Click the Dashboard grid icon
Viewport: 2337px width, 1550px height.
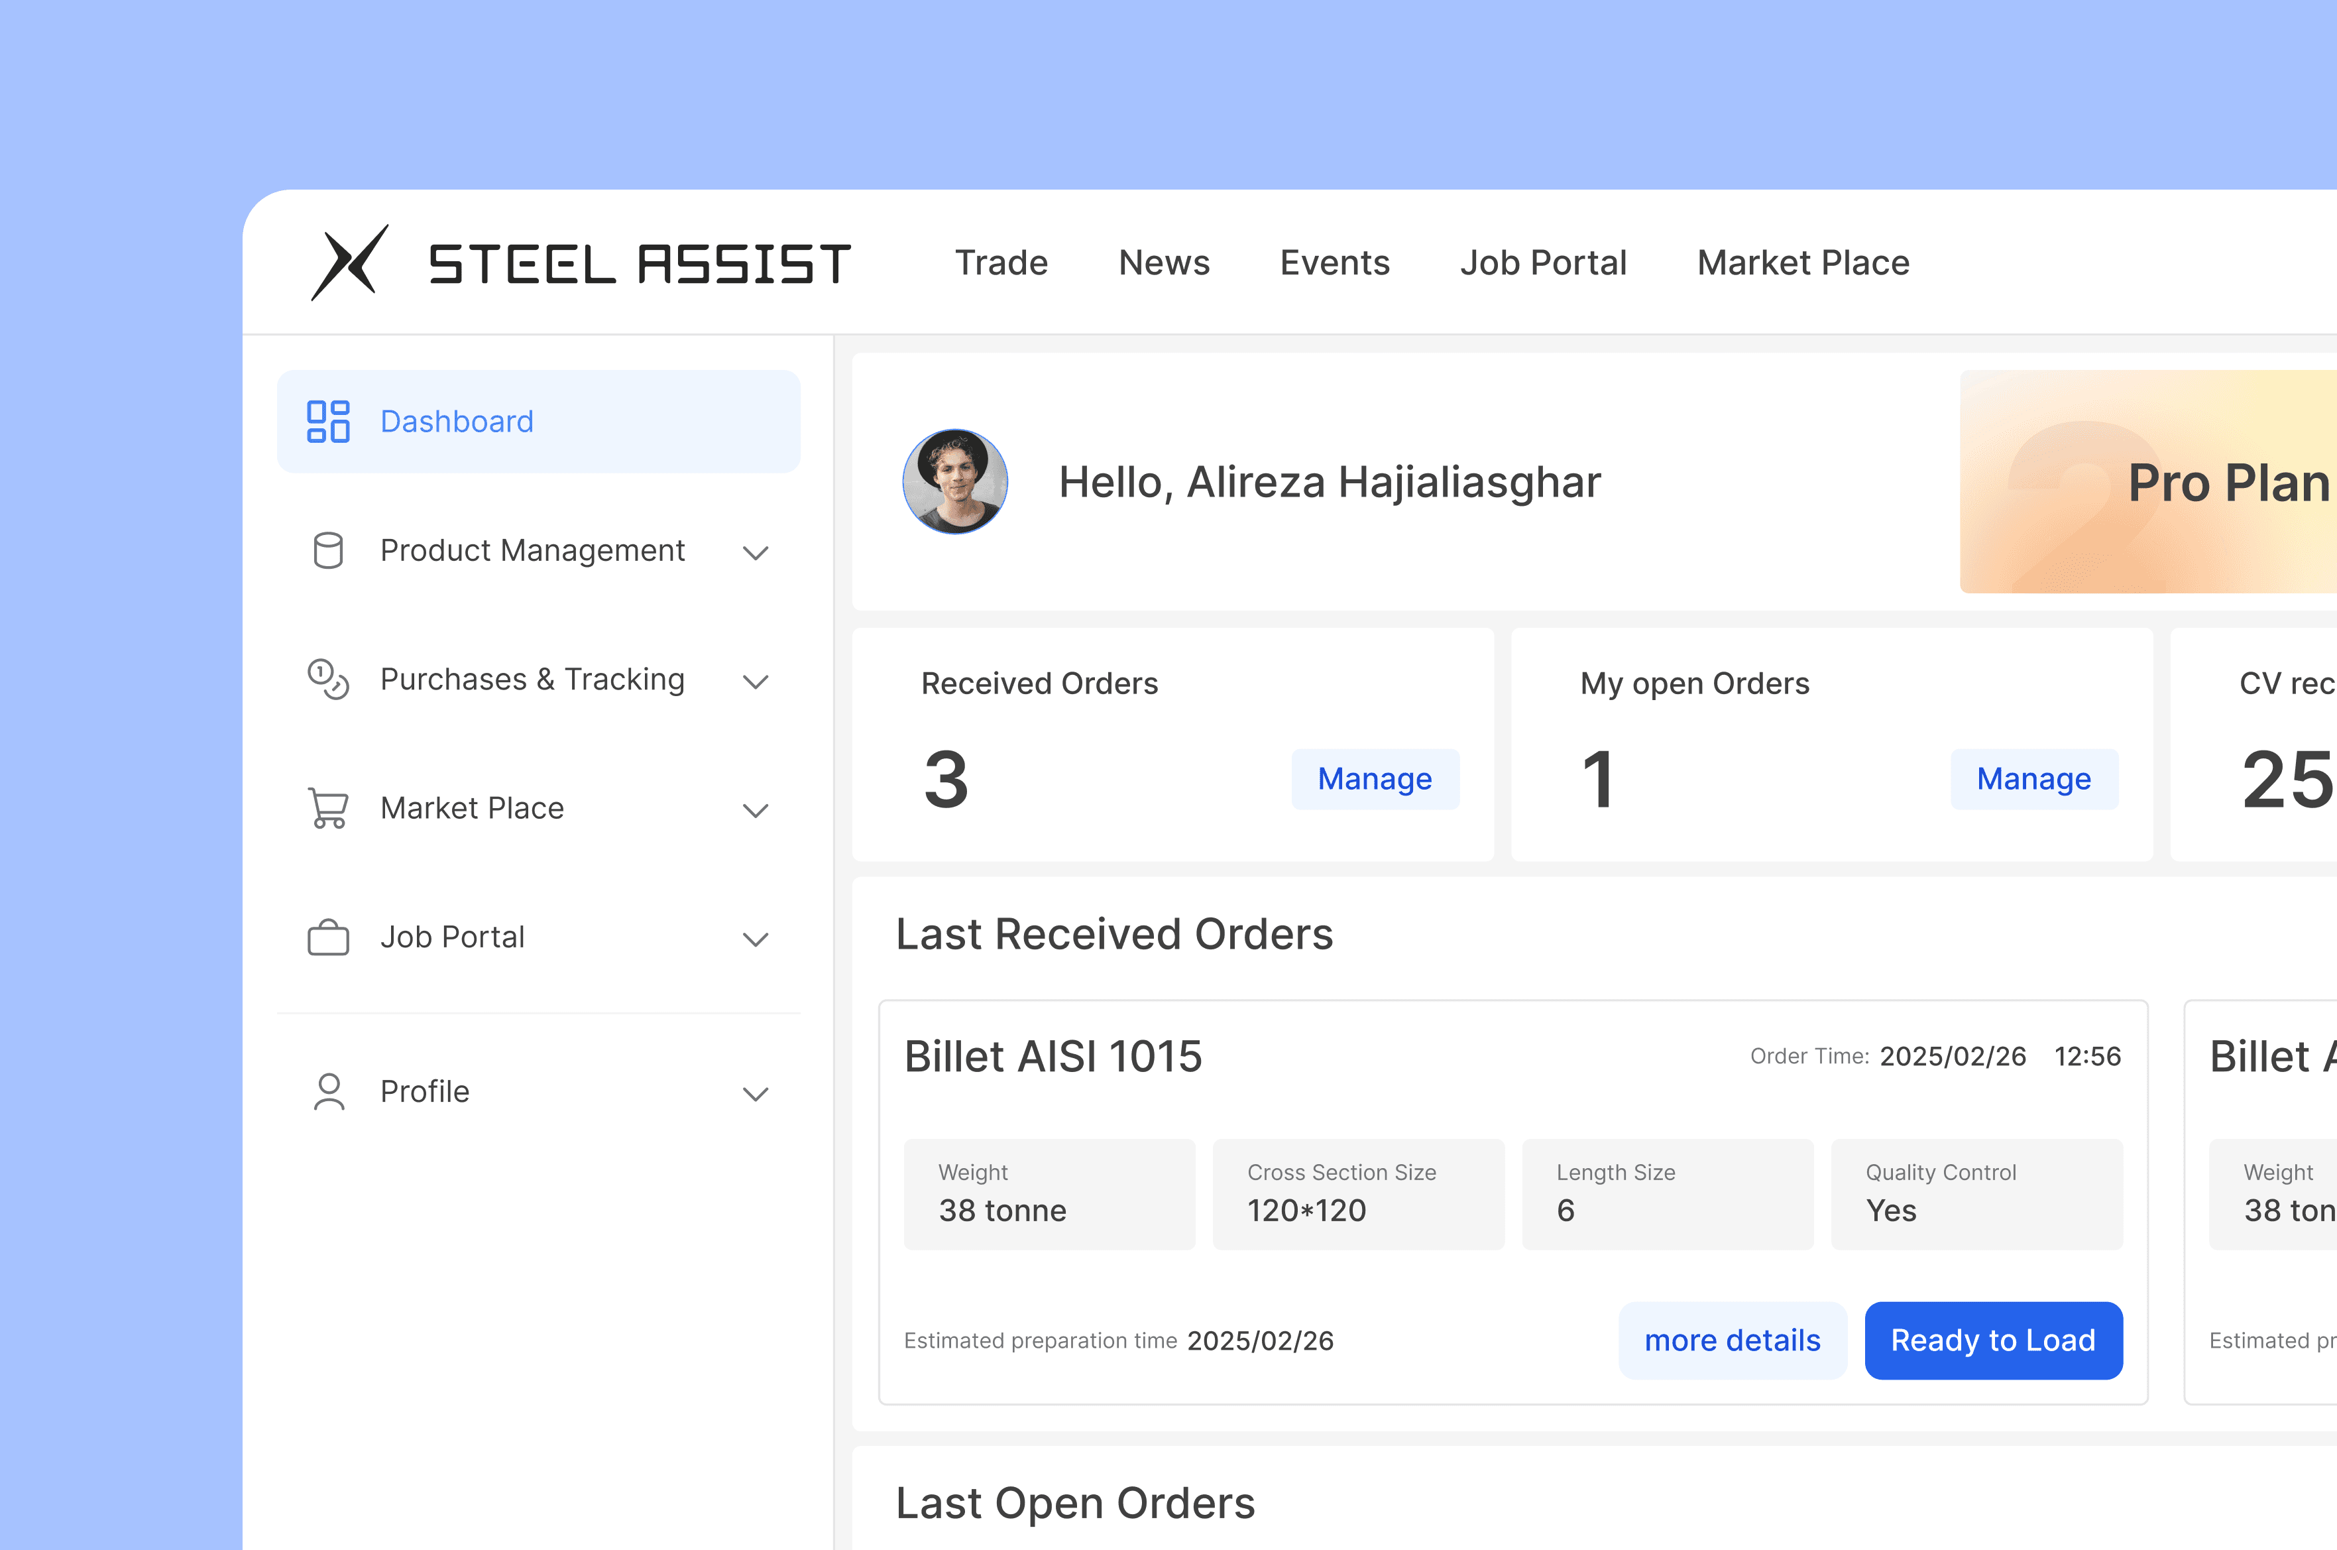pos(328,421)
